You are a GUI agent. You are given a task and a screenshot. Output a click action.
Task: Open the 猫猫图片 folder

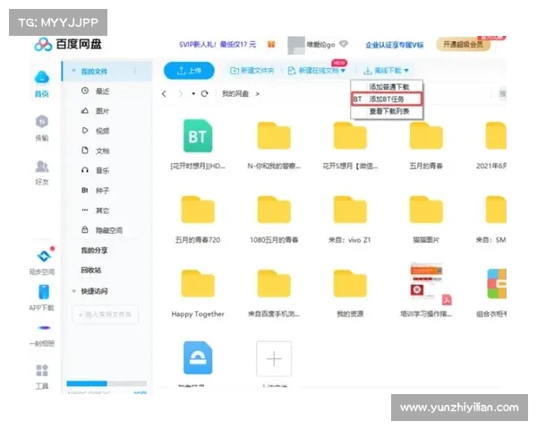(426, 210)
